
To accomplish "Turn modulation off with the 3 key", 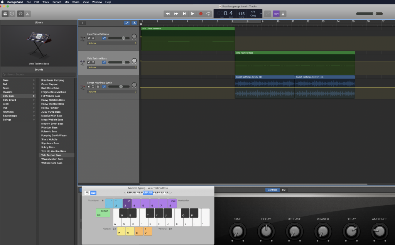I will click(x=127, y=203).
